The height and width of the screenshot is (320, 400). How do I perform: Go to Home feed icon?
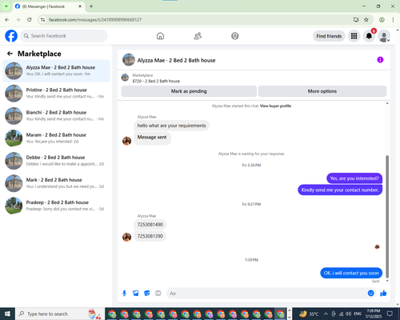(x=160, y=36)
